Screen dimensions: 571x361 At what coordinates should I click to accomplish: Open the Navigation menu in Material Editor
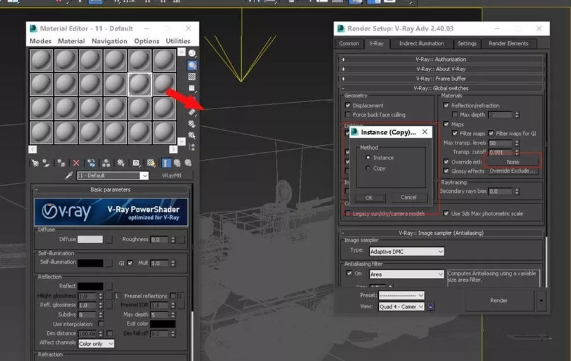click(109, 41)
